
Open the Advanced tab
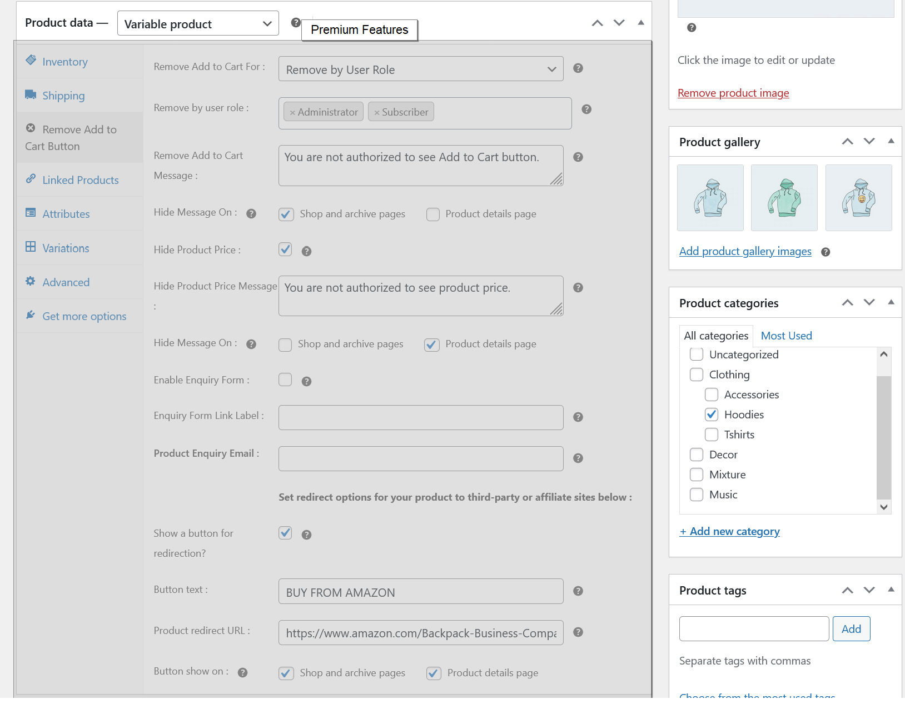(x=66, y=282)
